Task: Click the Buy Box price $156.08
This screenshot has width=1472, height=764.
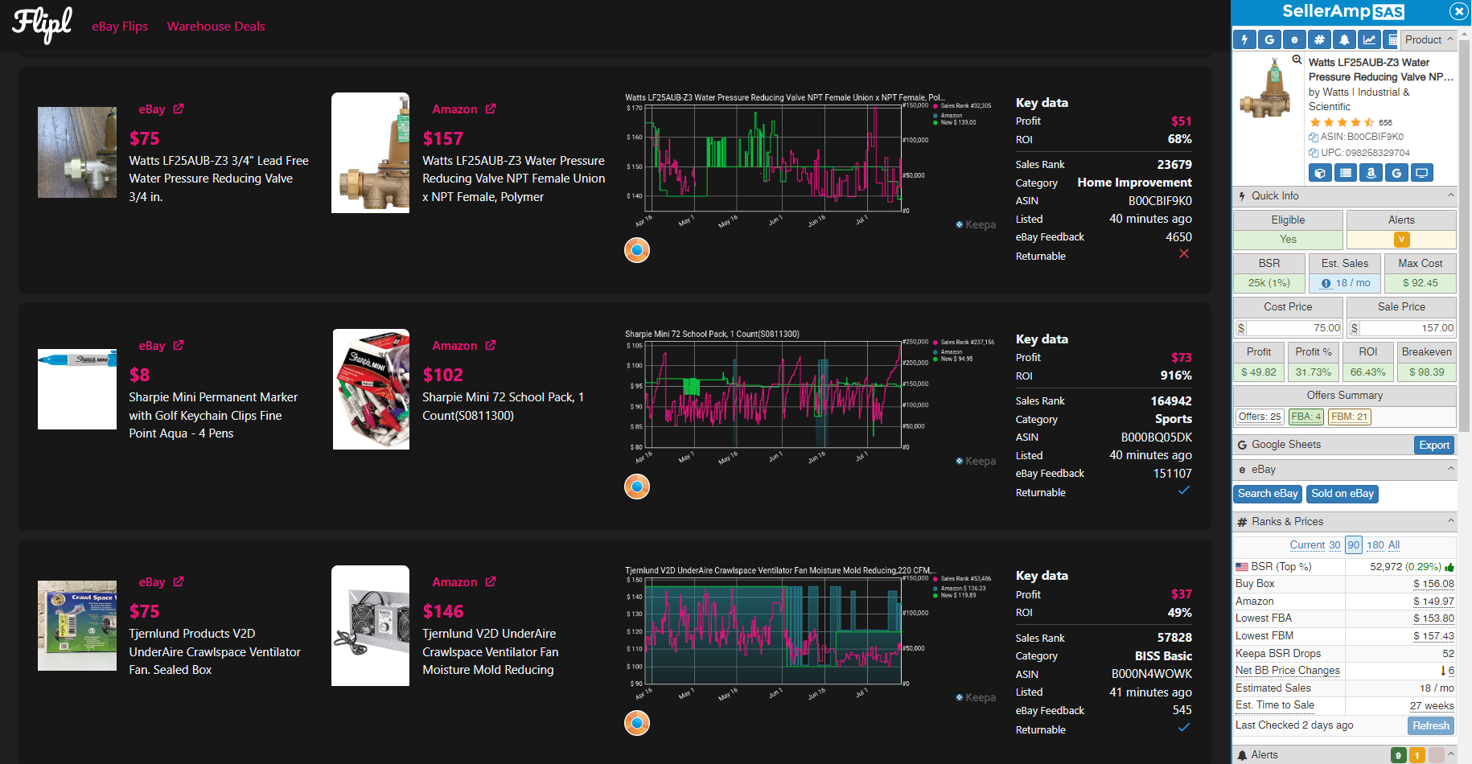Action: 1433,584
